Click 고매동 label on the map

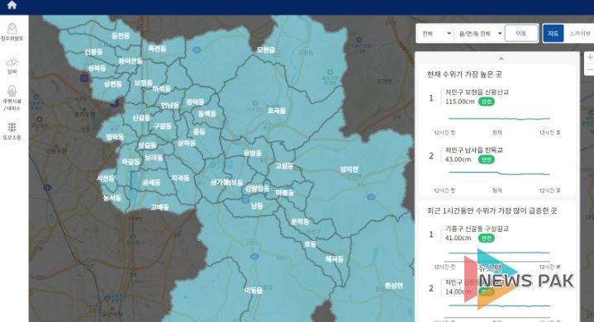coord(159,207)
